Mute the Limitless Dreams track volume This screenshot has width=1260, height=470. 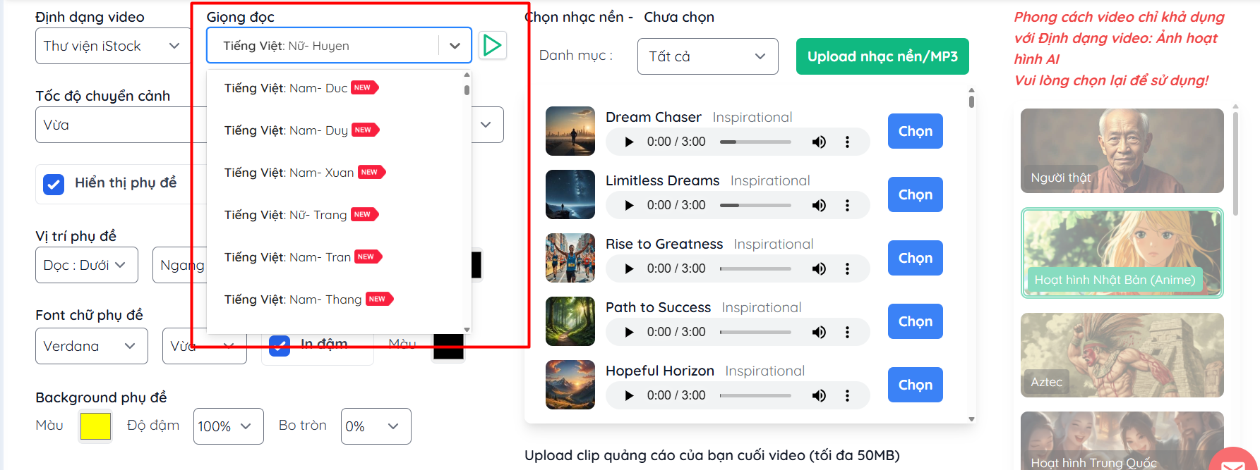click(819, 205)
